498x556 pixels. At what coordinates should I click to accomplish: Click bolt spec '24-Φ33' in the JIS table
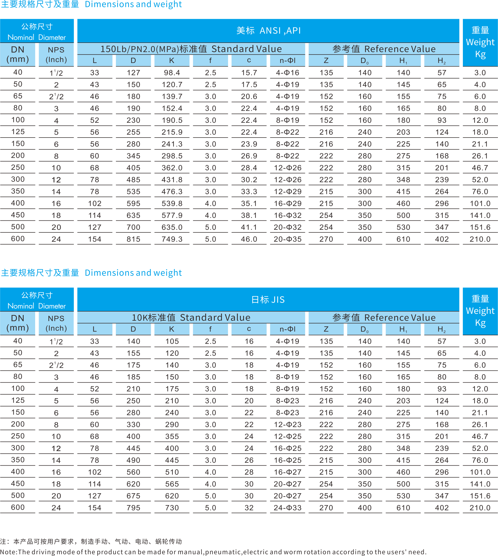[288, 508]
